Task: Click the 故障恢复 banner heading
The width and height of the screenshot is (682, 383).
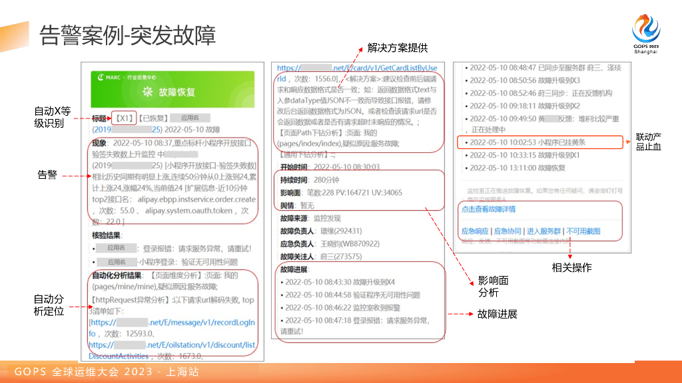Action: [176, 92]
